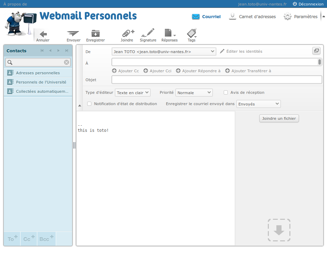
Task: Insert signature using the Signature icon
Action: [148, 33]
